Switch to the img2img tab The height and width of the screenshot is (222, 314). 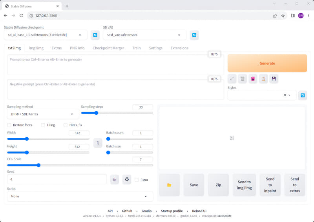pyautogui.click(x=36, y=48)
